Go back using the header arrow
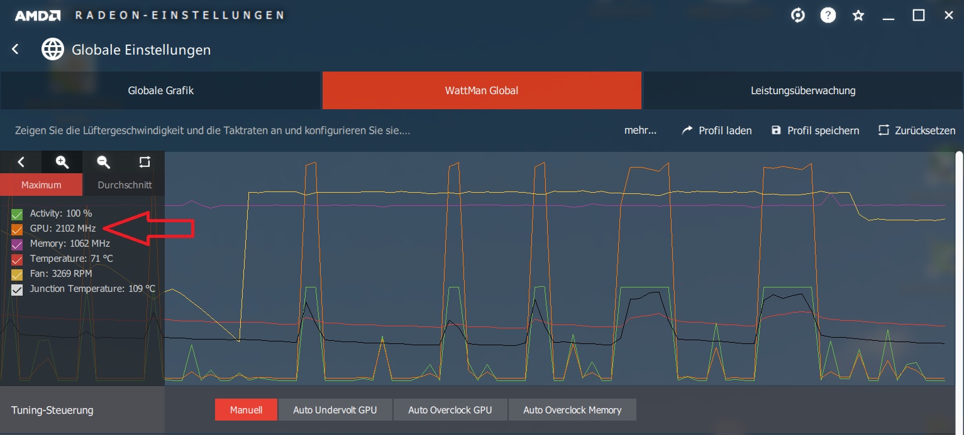Screen dimensions: 964x435 pyautogui.click(x=16, y=49)
